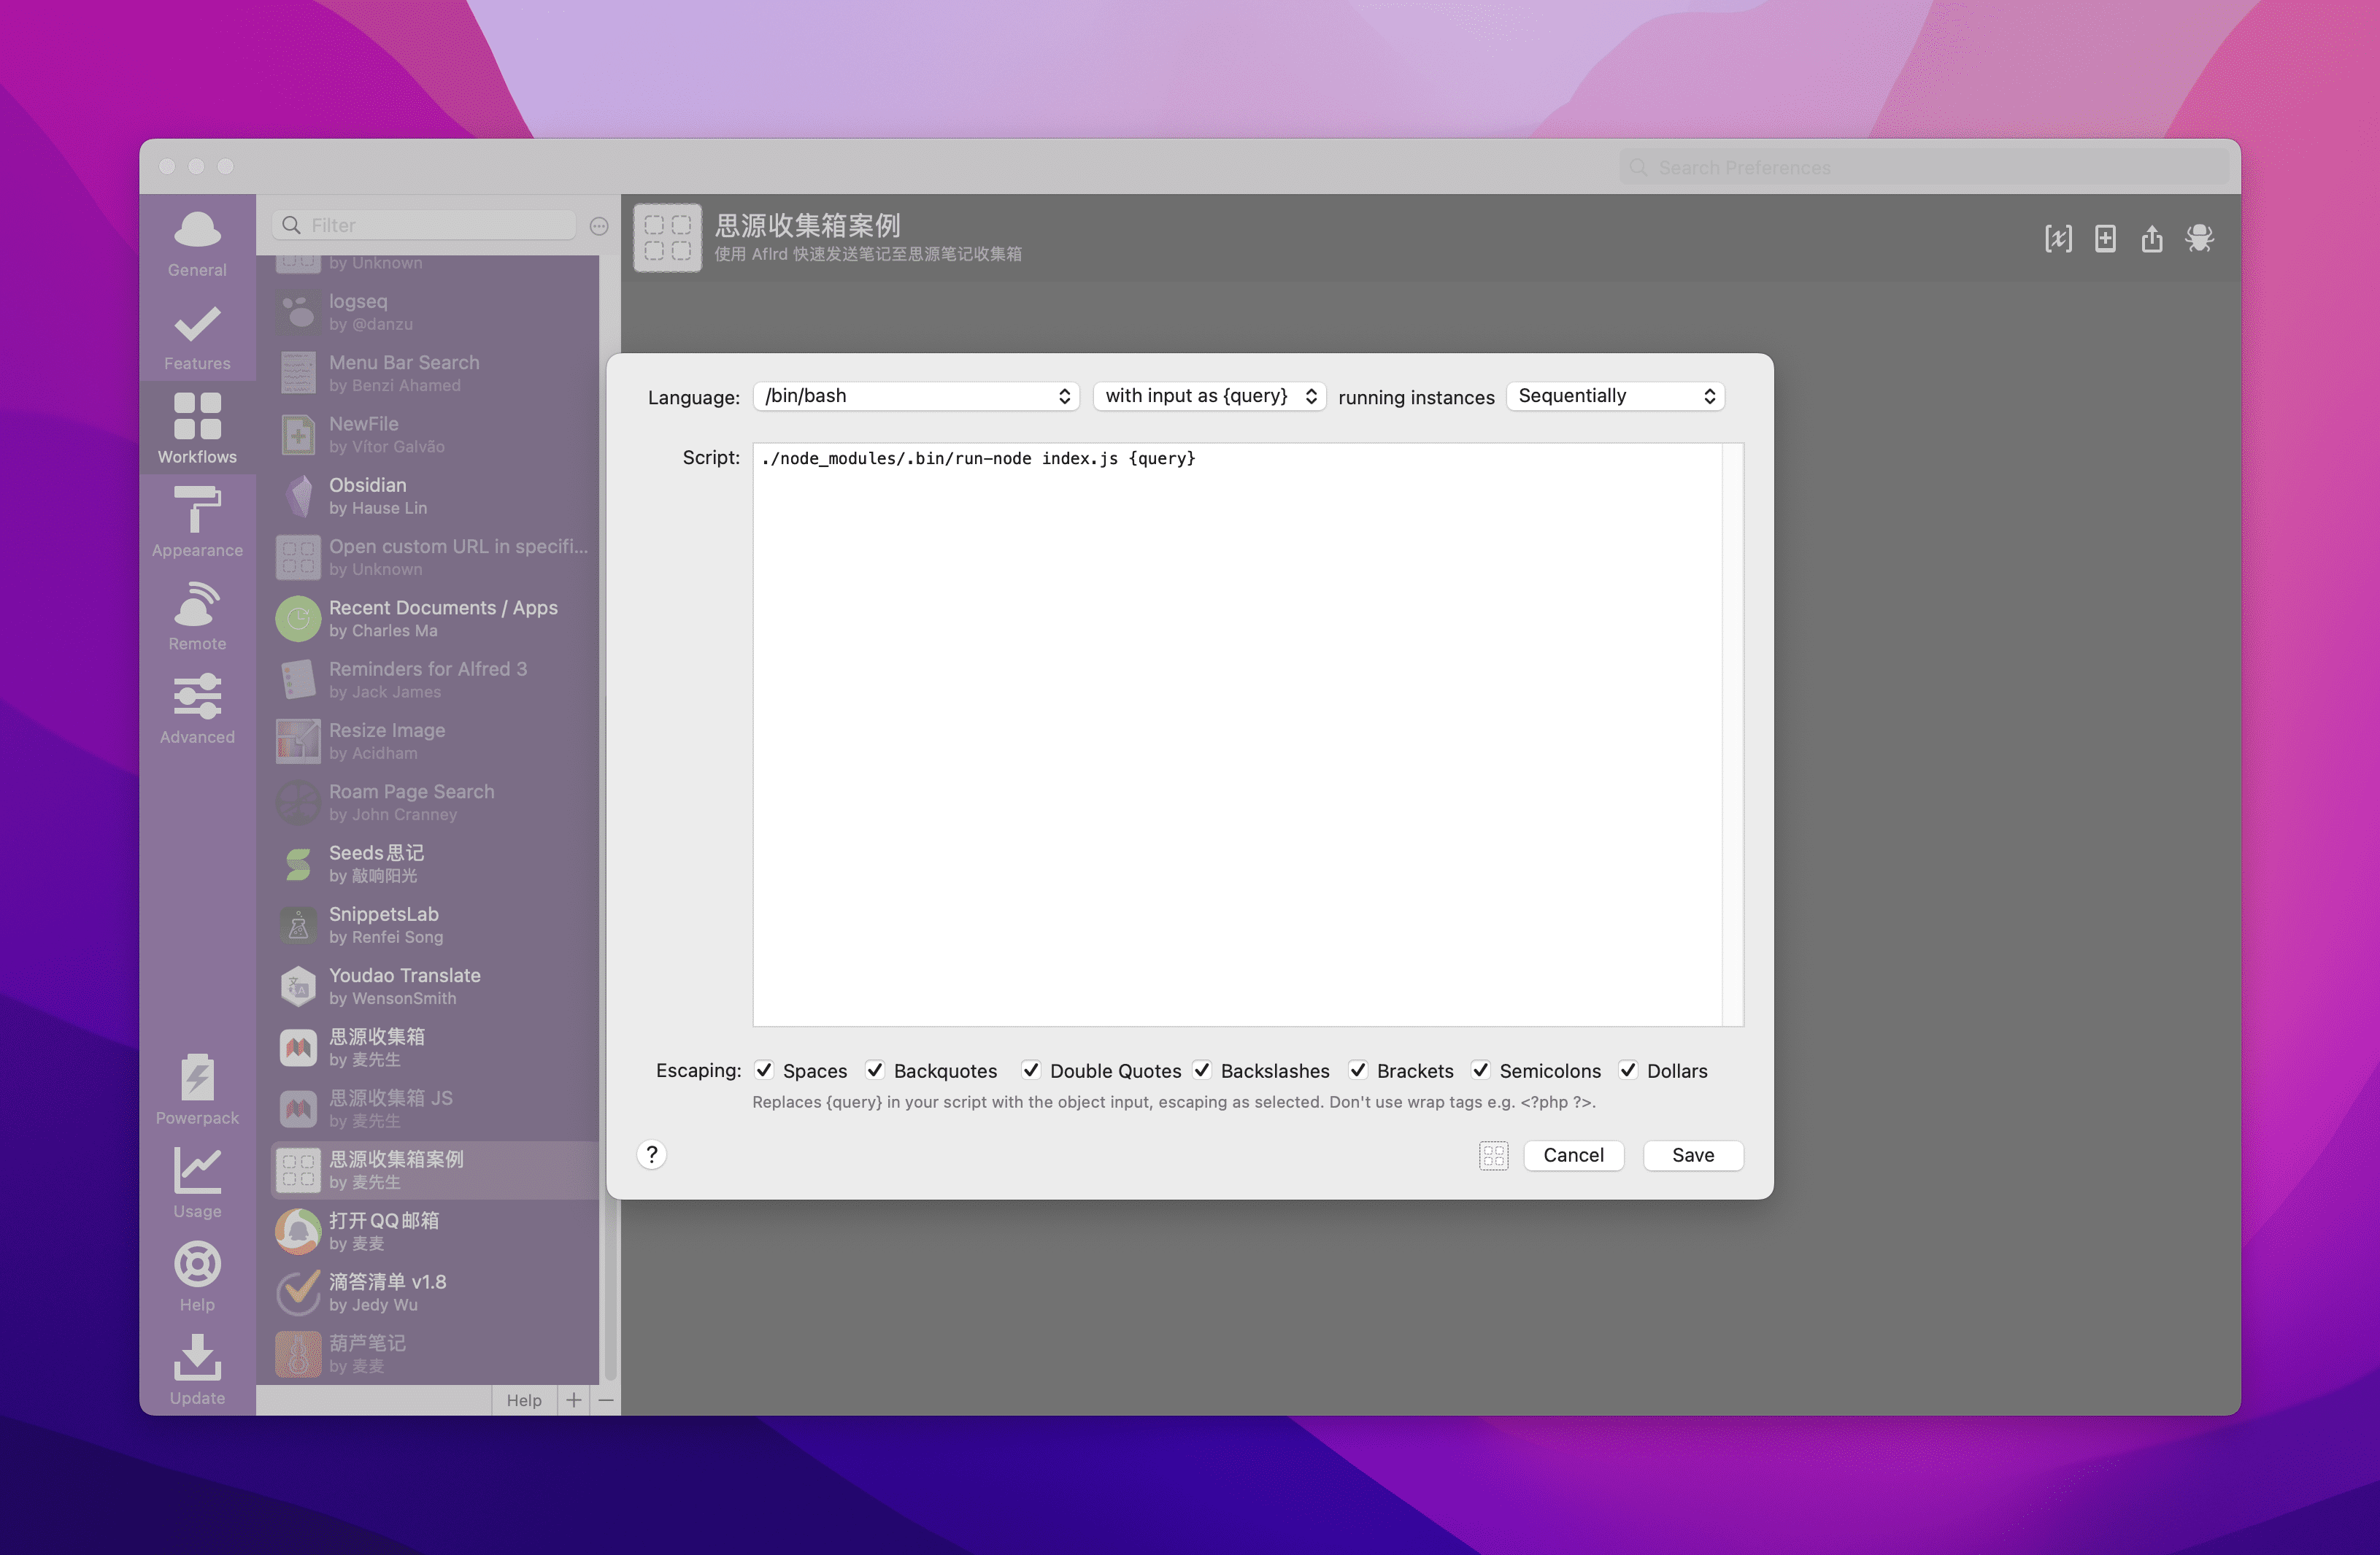Disable the Dollars escaping checkbox
The height and width of the screenshot is (1555, 2380).
click(1628, 1069)
